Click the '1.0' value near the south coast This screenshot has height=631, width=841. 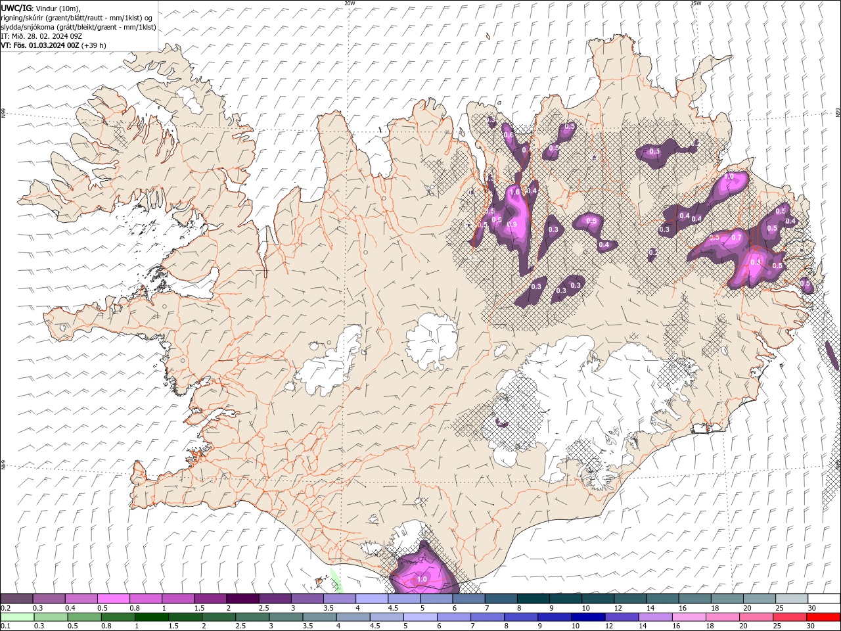(x=422, y=579)
